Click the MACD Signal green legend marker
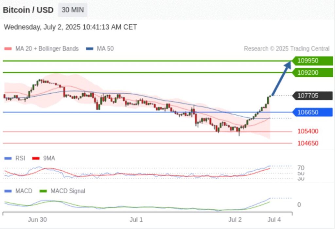The width and height of the screenshot is (335, 229). tap(43, 191)
